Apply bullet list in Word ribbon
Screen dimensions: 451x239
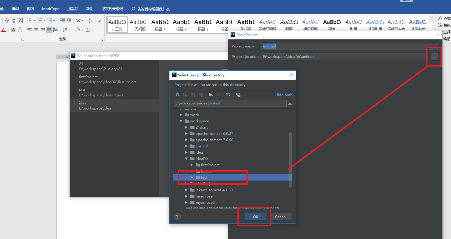point(30,21)
